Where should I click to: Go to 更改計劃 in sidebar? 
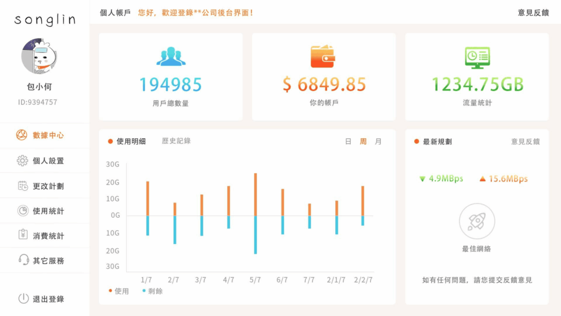45,186
